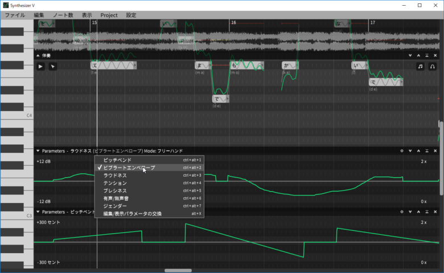The height and width of the screenshot is (273, 444).
Task: Select the も note labeled (m o)
Action: click(x=247, y=66)
